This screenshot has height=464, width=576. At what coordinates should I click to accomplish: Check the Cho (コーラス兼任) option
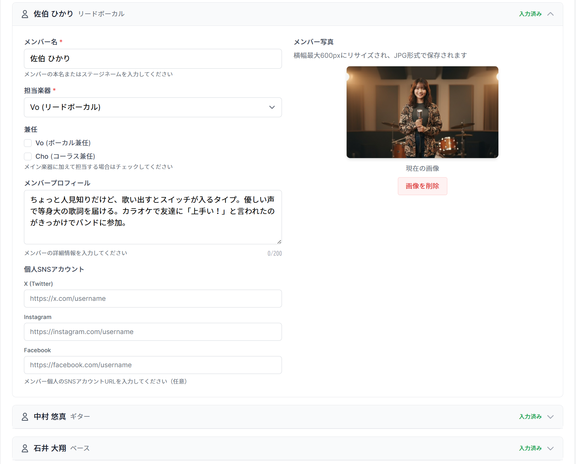click(x=28, y=156)
